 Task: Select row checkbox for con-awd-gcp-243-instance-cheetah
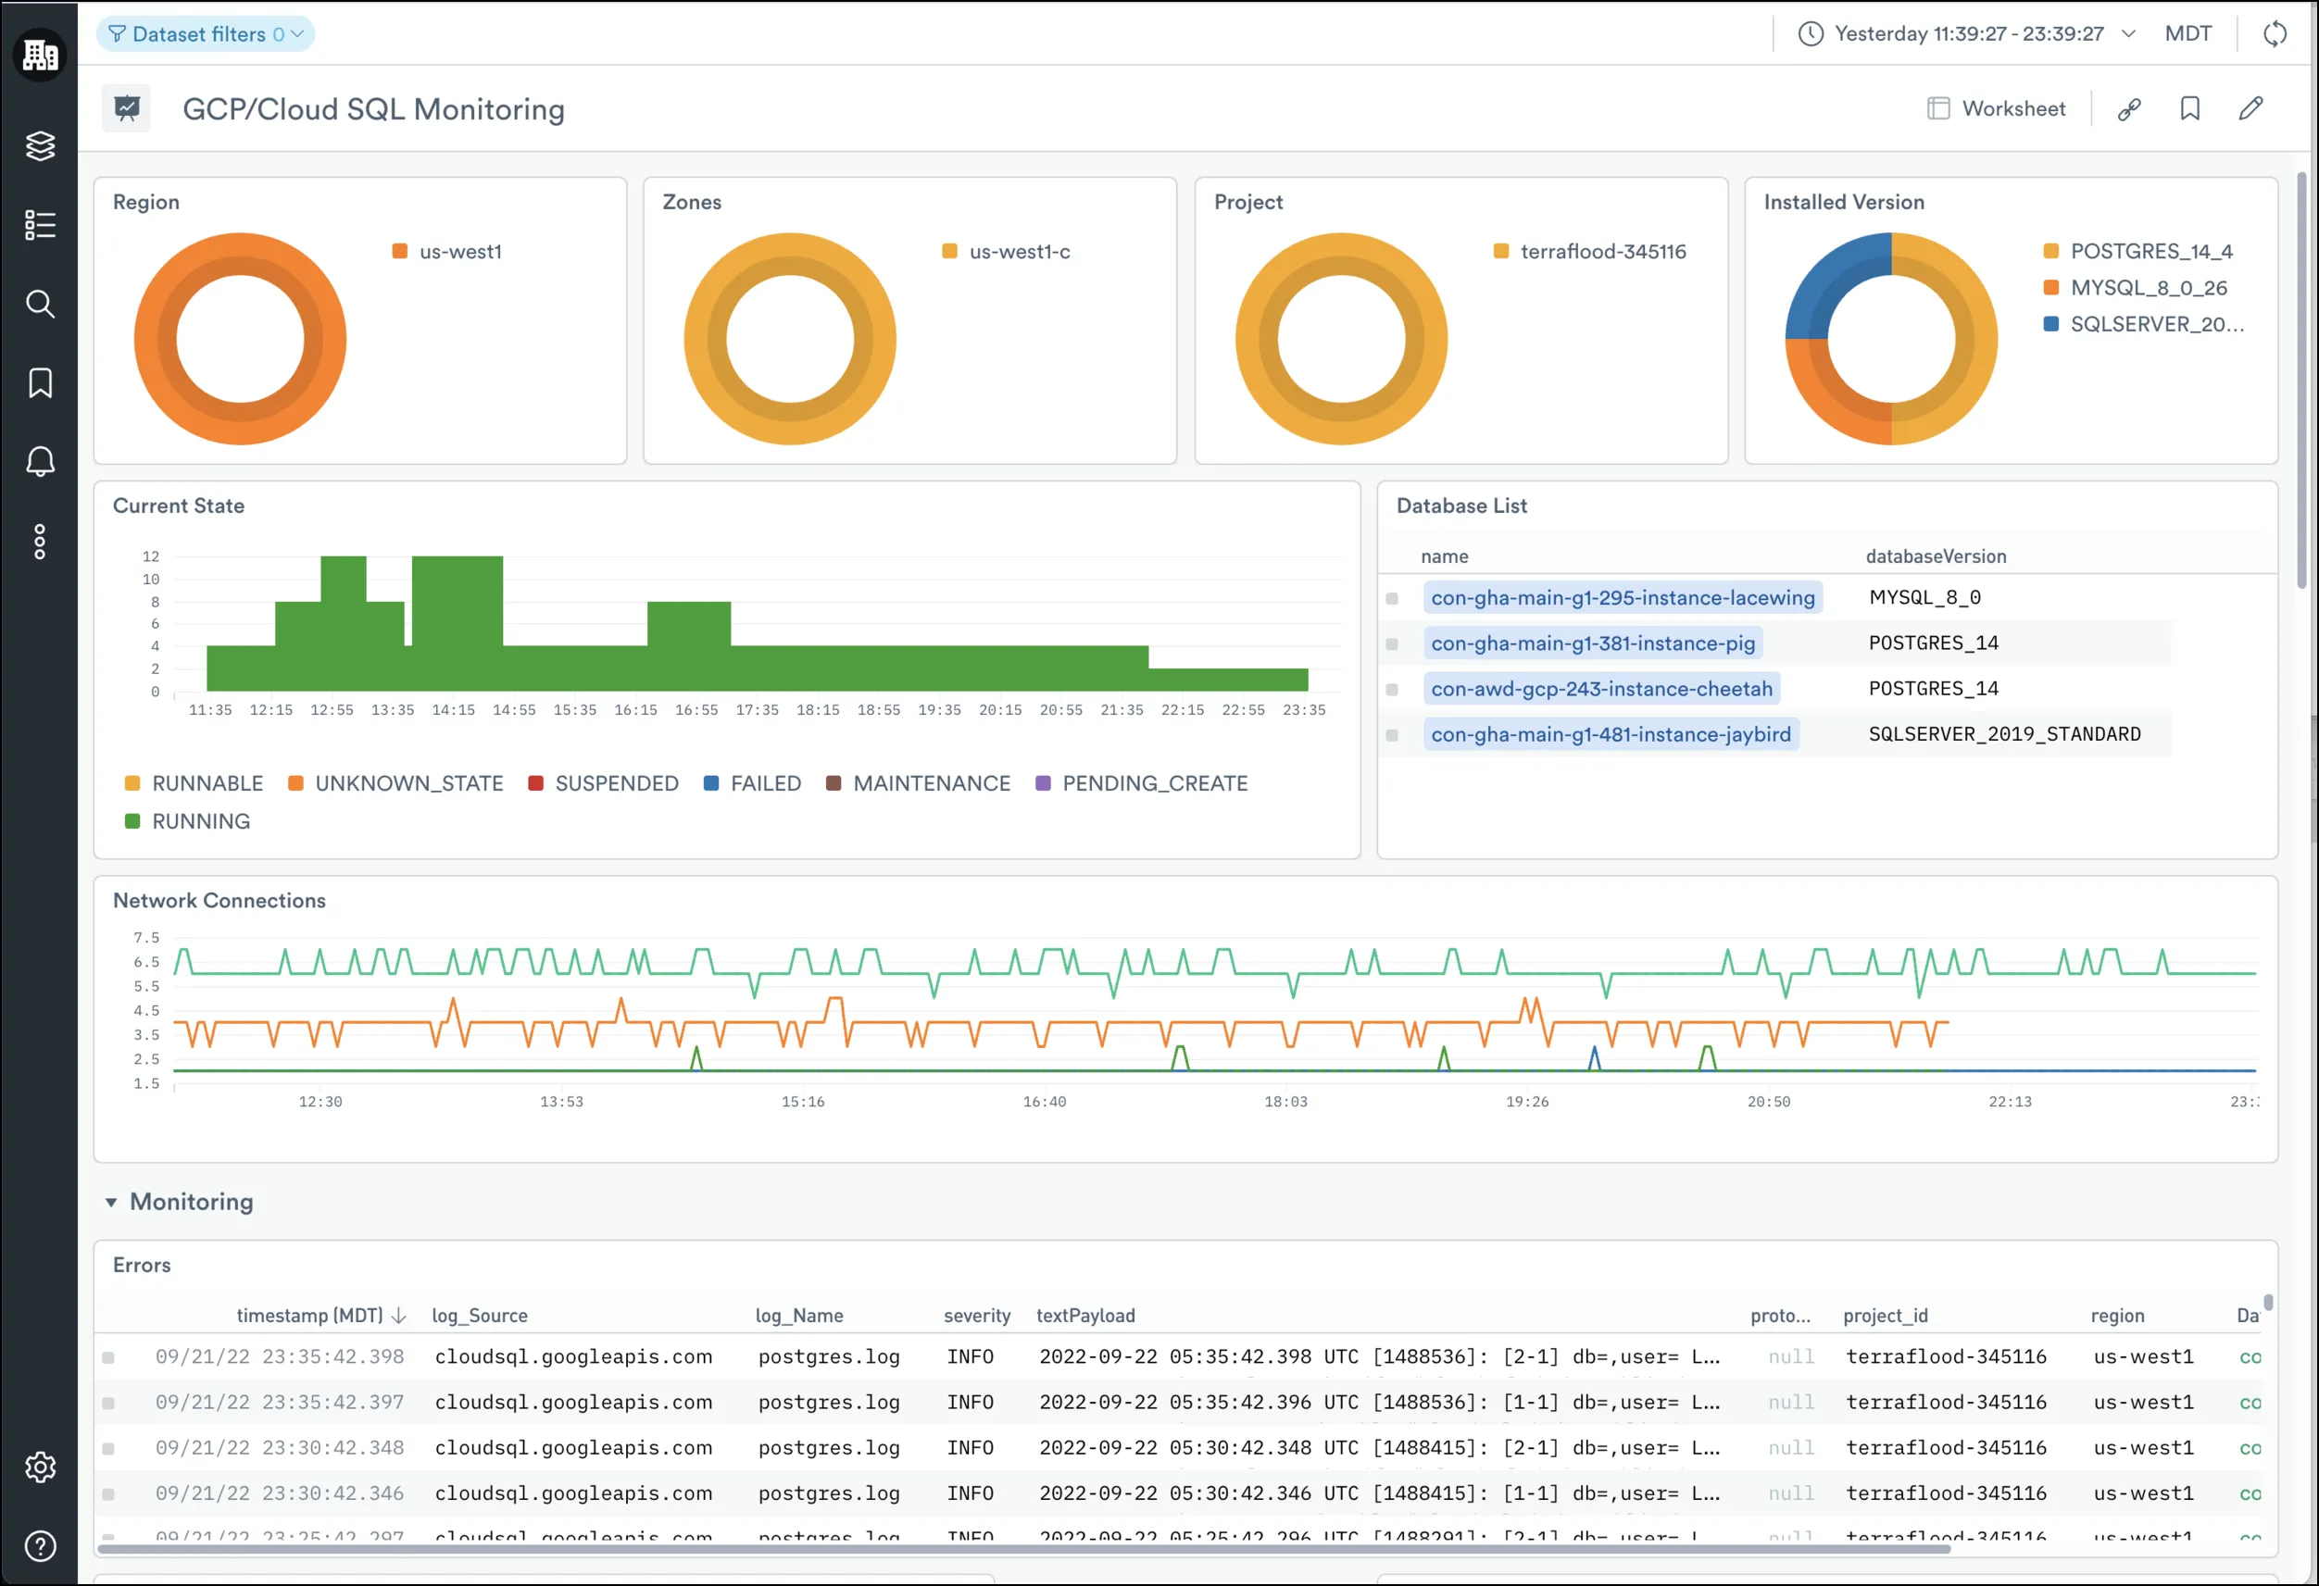(x=1392, y=691)
